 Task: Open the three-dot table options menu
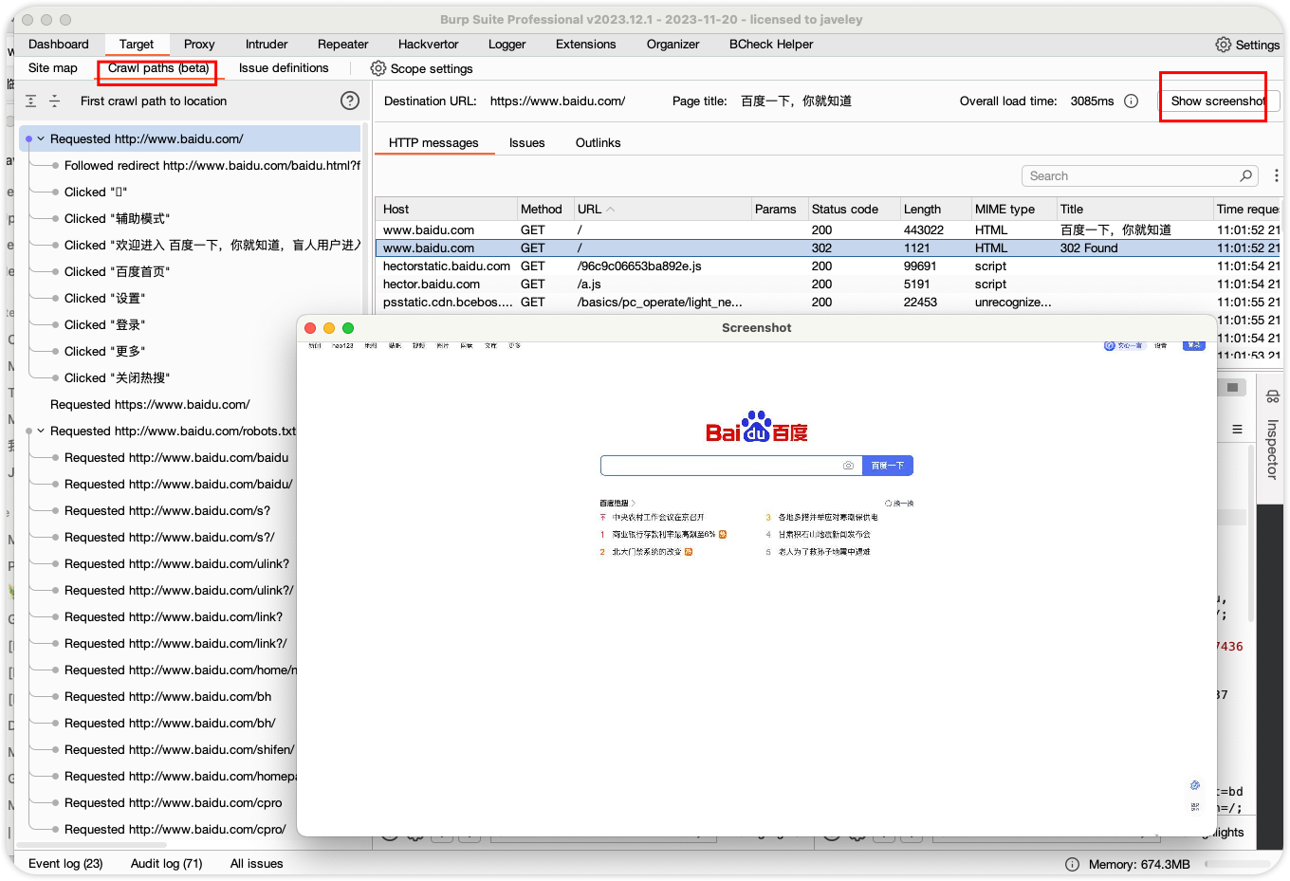[1277, 175]
